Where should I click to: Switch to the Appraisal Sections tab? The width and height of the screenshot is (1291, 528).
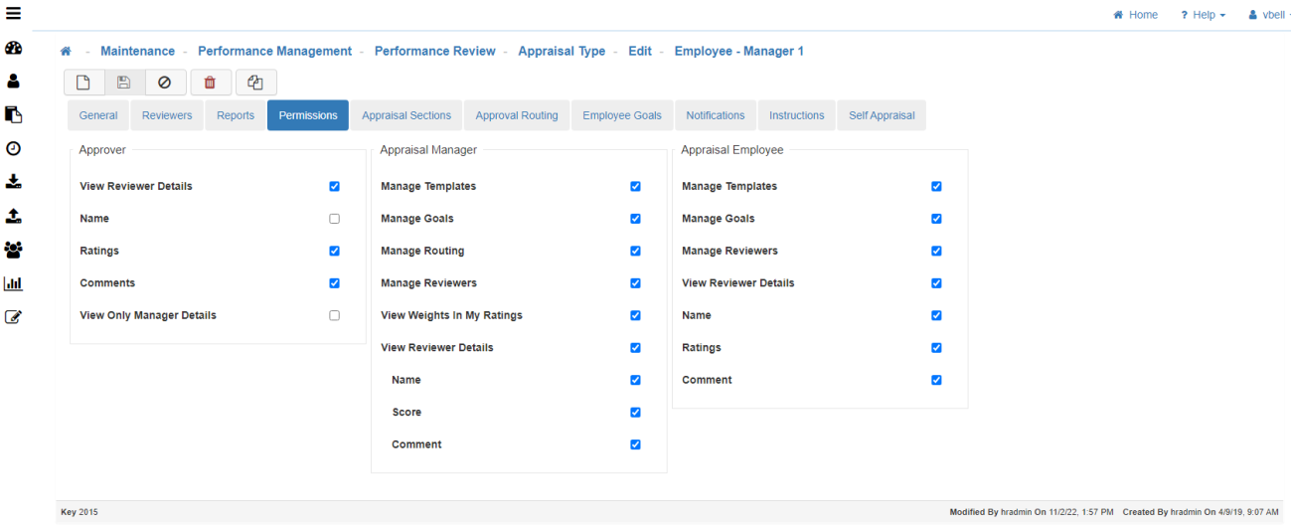405,115
